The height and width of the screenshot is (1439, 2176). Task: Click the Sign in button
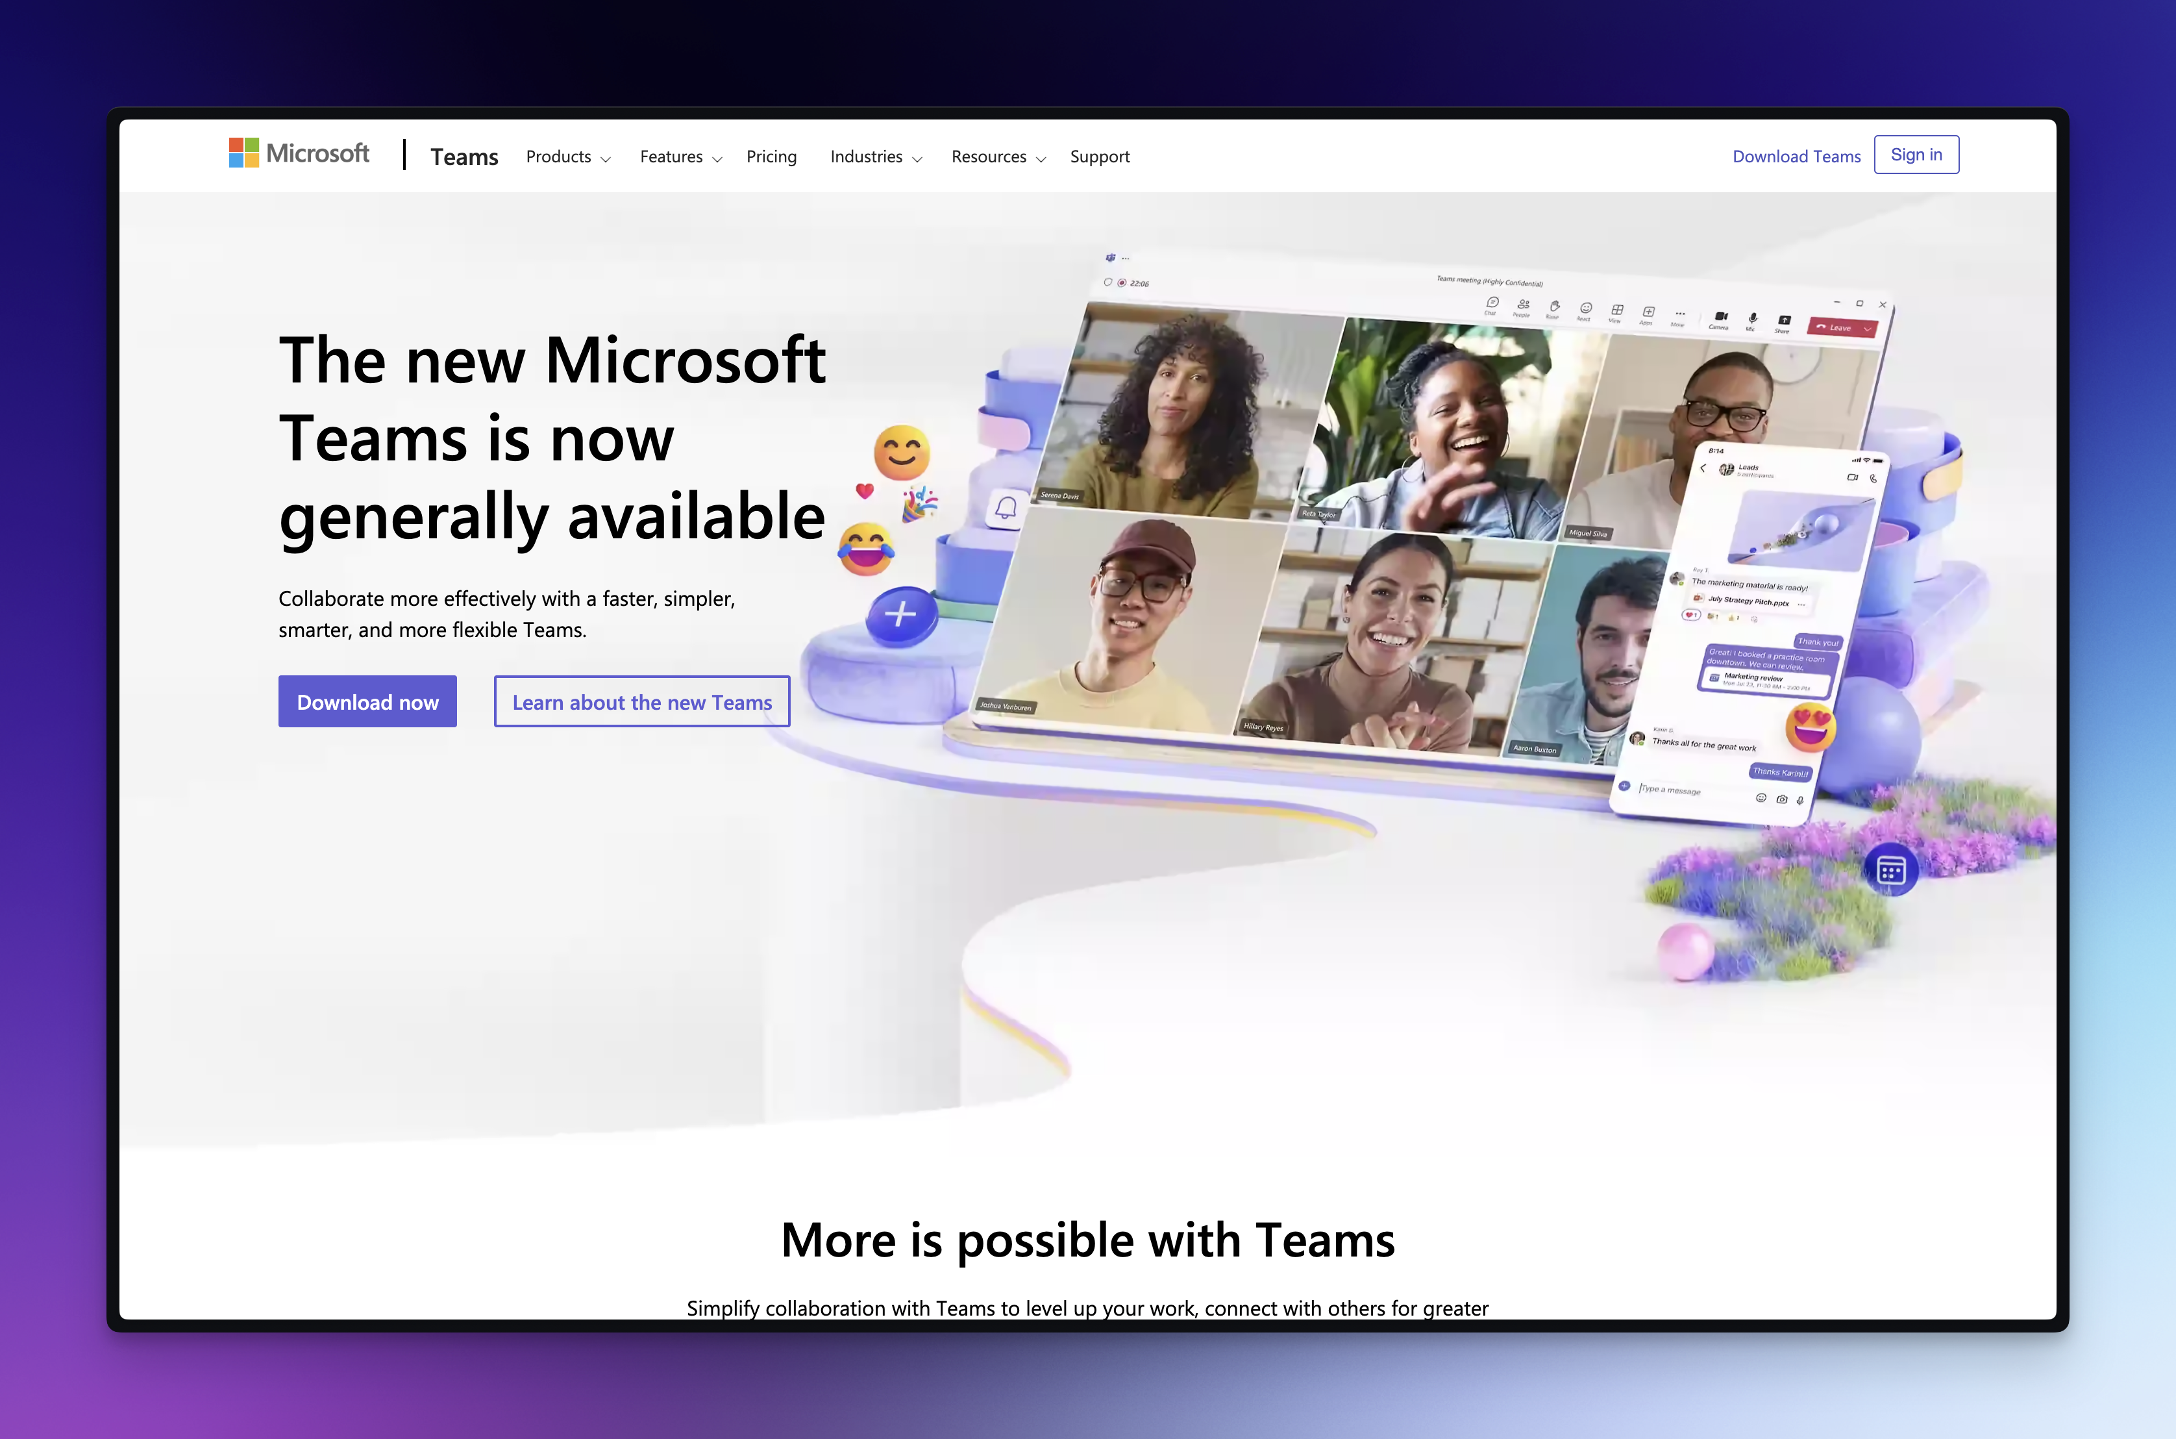[x=1916, y=154]
